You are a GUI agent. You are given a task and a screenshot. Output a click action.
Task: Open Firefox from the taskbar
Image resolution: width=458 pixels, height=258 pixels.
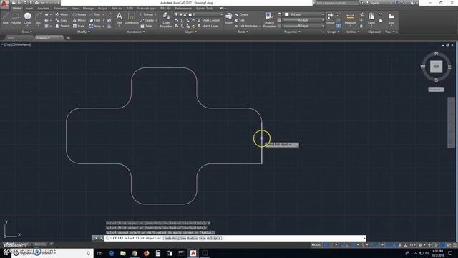pyautogui.click(x=146, y=253)
